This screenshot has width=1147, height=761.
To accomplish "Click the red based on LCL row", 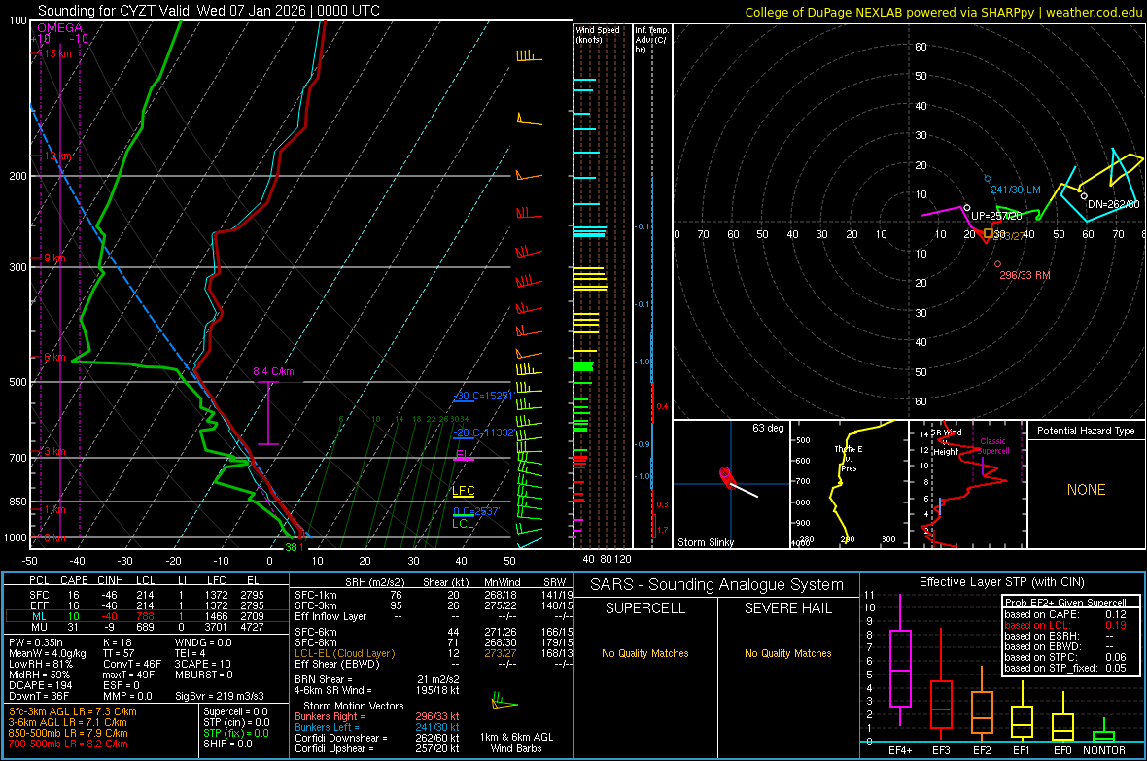I will 1065,625.
